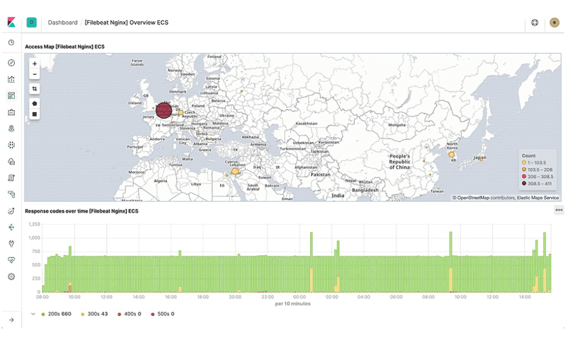Viewport: 566px width, 341px height.
Task: Click the Dashboard breadcrumb
Action: [x=62, y=23]
